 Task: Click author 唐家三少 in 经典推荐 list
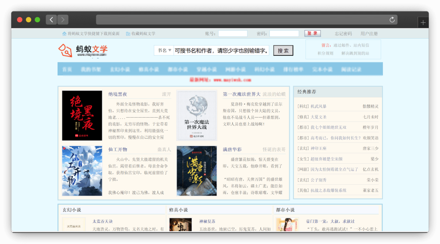tap(370, 148)
